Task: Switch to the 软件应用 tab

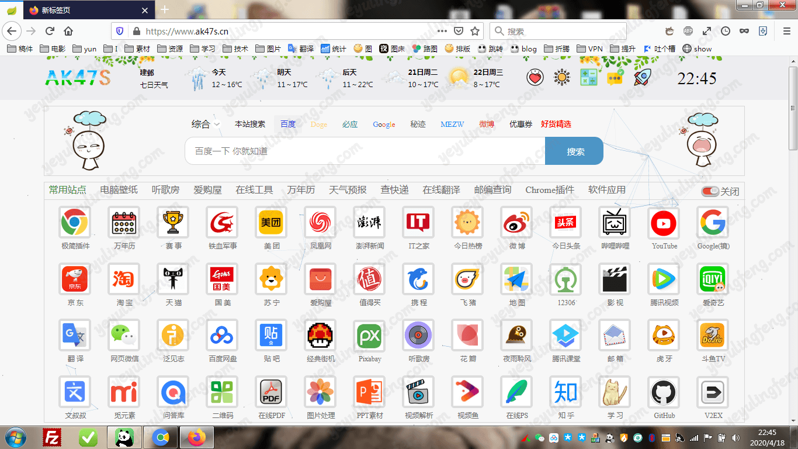Action: [607, 190]
